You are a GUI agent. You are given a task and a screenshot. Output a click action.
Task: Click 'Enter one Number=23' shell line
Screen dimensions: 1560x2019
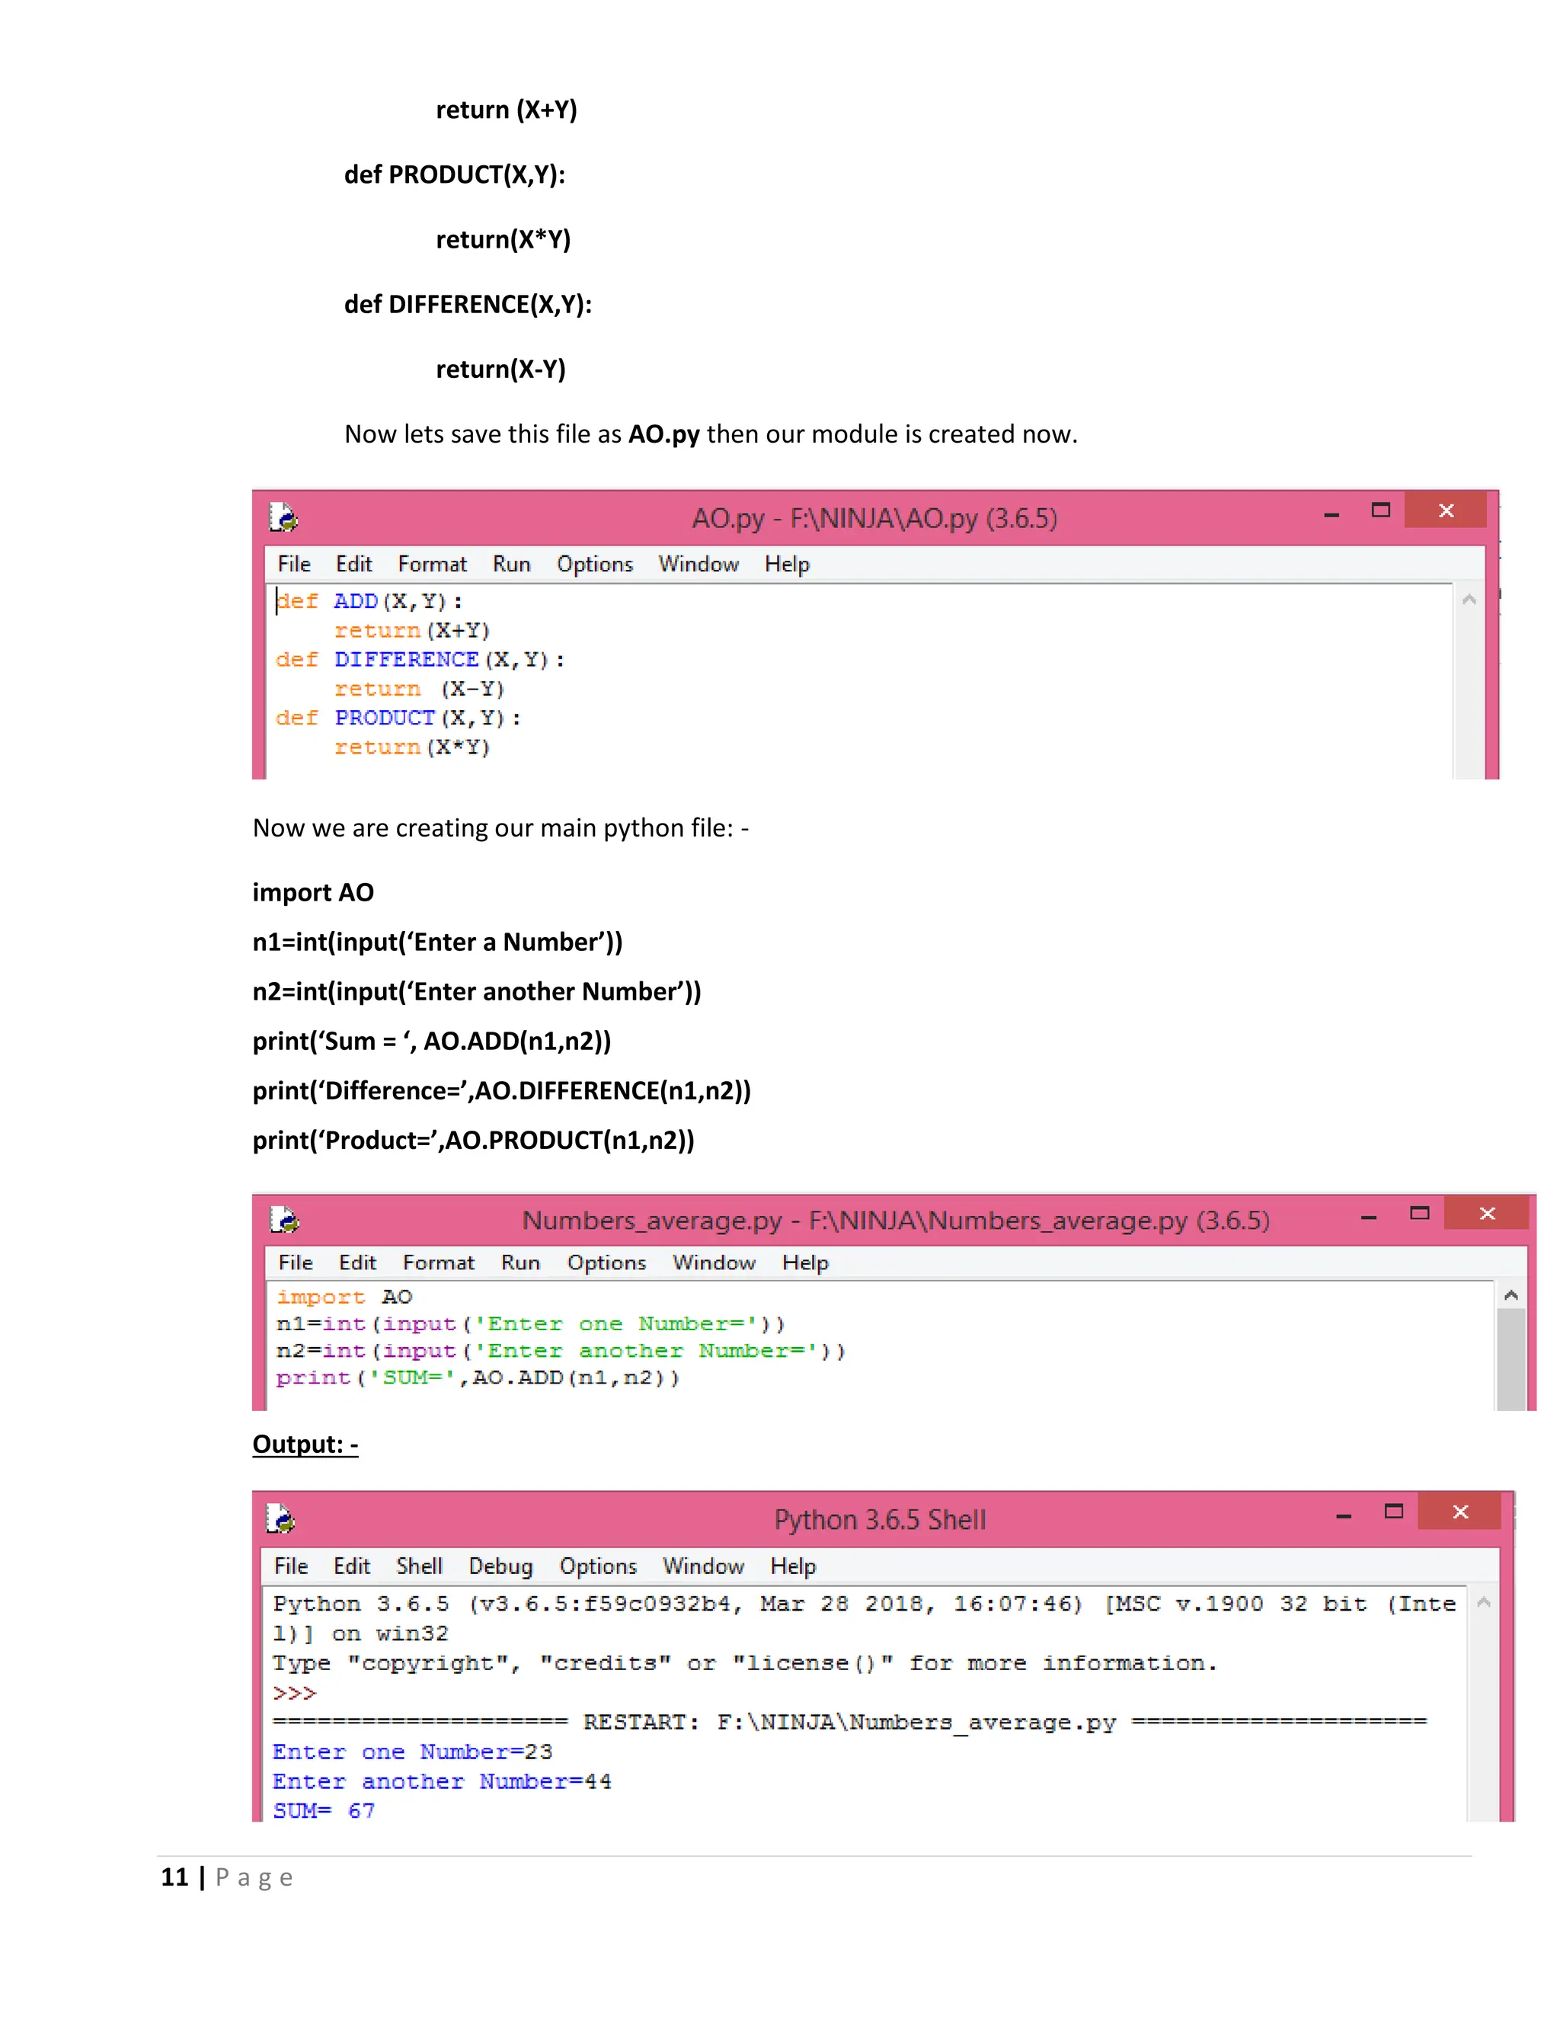coord(413,1752)
